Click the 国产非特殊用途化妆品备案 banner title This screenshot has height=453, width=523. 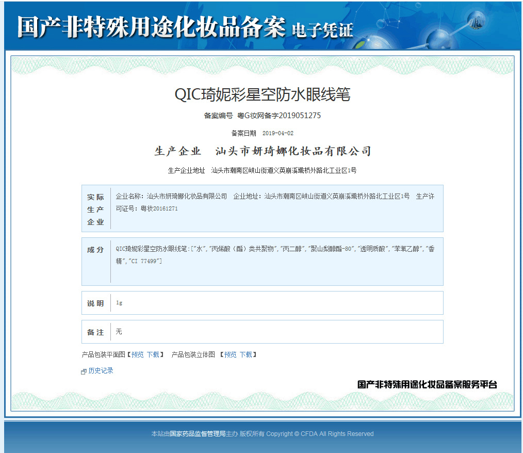pyautogui.click(x=151, y=26)
